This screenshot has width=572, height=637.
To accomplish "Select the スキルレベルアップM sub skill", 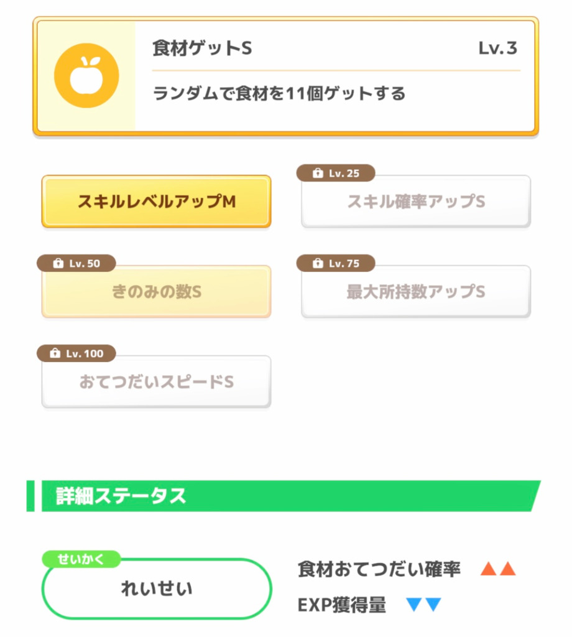I will 156,202.
